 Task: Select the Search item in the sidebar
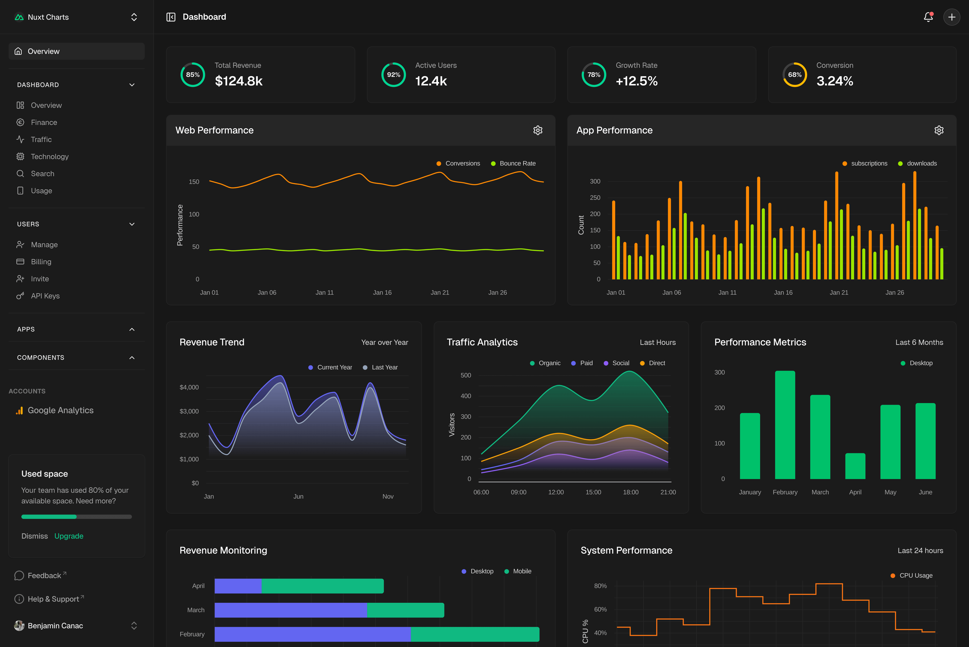(x=43, y=173)
